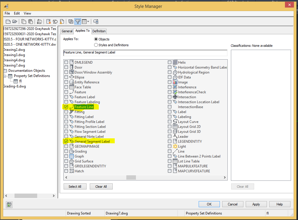
Task: Click the icon button left of OK
Action: [9, 205]
